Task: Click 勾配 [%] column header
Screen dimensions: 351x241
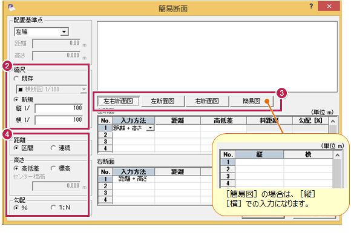Action: coord(310,120)
